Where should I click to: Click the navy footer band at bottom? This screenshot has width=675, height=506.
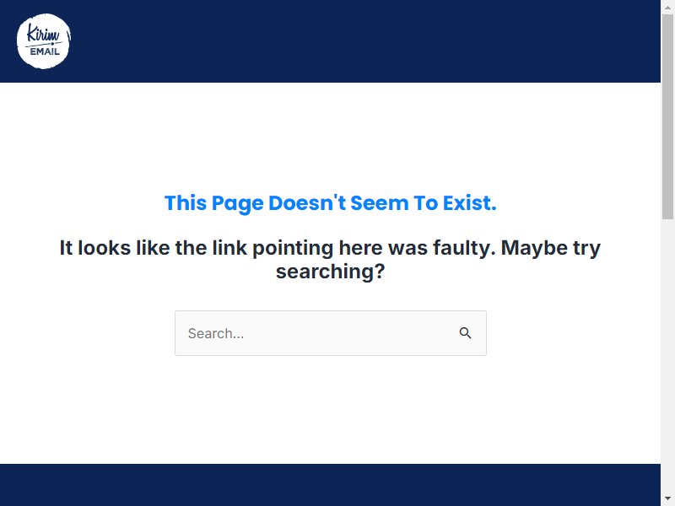point(330,485)
